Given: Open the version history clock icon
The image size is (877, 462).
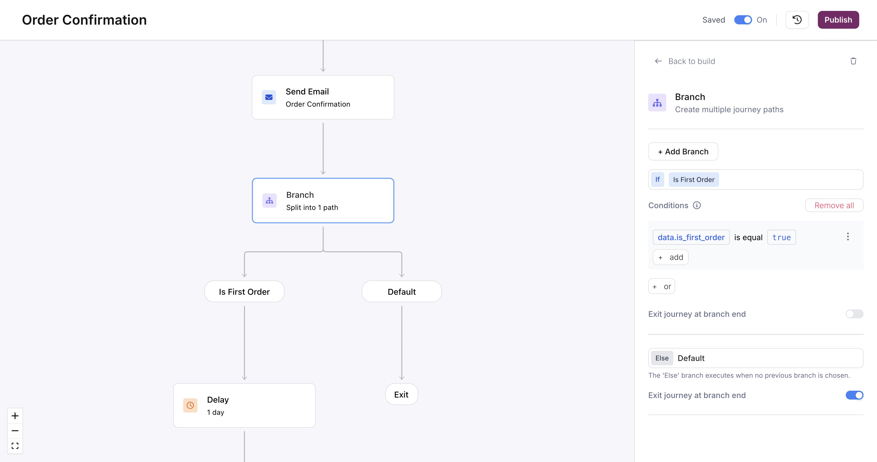Looking at the screenshot, I should pos(797,20).
